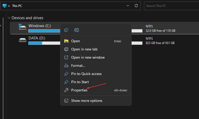
Task: Click the Search This PC field
Action: click(171, 6)
